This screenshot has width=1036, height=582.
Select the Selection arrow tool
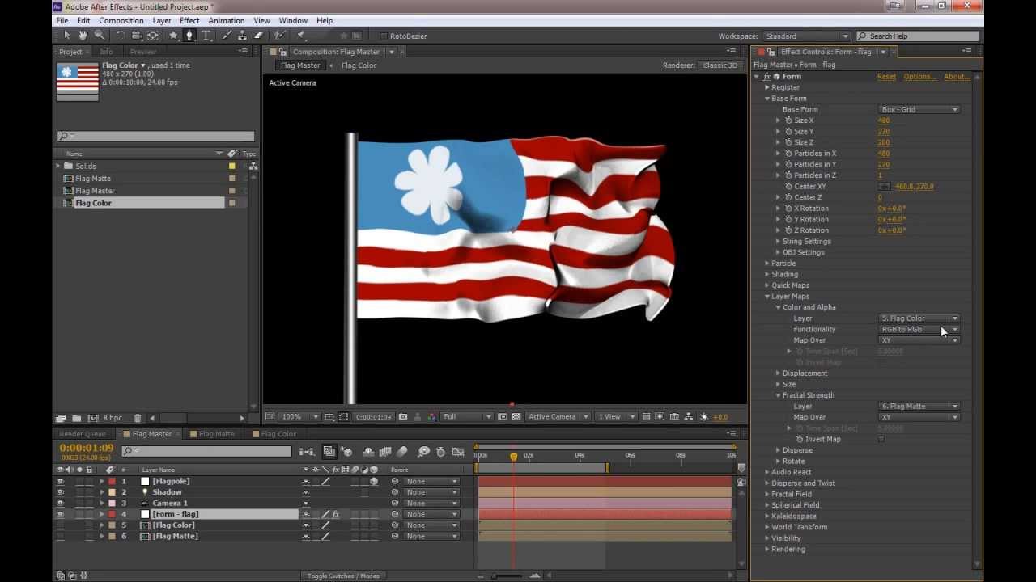[x=67, y=36]
